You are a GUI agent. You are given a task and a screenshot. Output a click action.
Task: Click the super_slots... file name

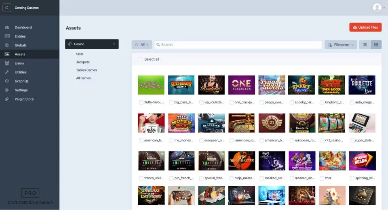tap(365, 140)
